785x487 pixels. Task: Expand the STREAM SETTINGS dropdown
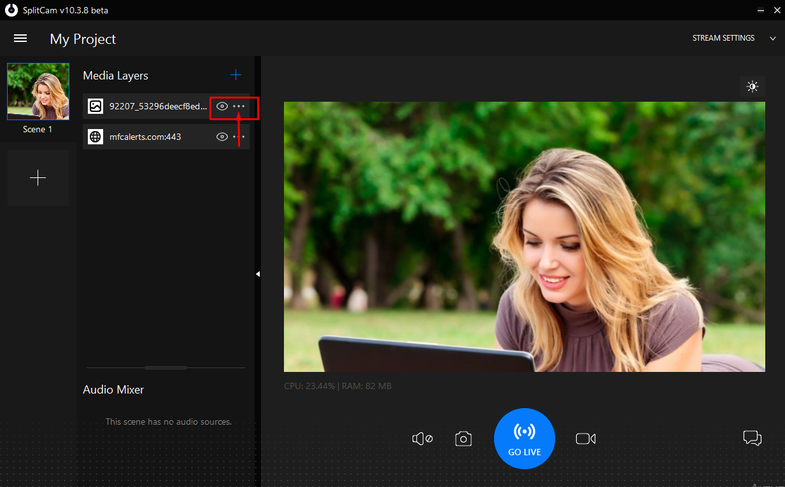click(x=772, y=38)
